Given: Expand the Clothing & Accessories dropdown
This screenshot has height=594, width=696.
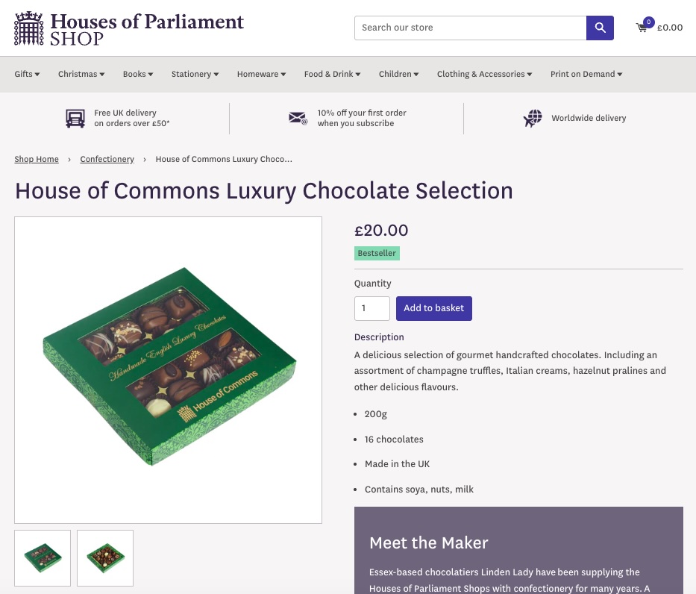Looking at the screenshot, I should pos(483,74).
